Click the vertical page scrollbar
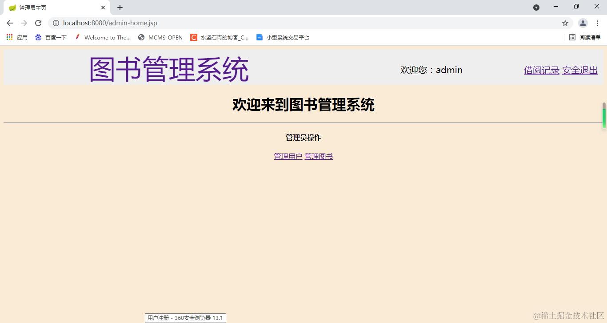Viewport: 607px width, 323px height. (604, 116)
